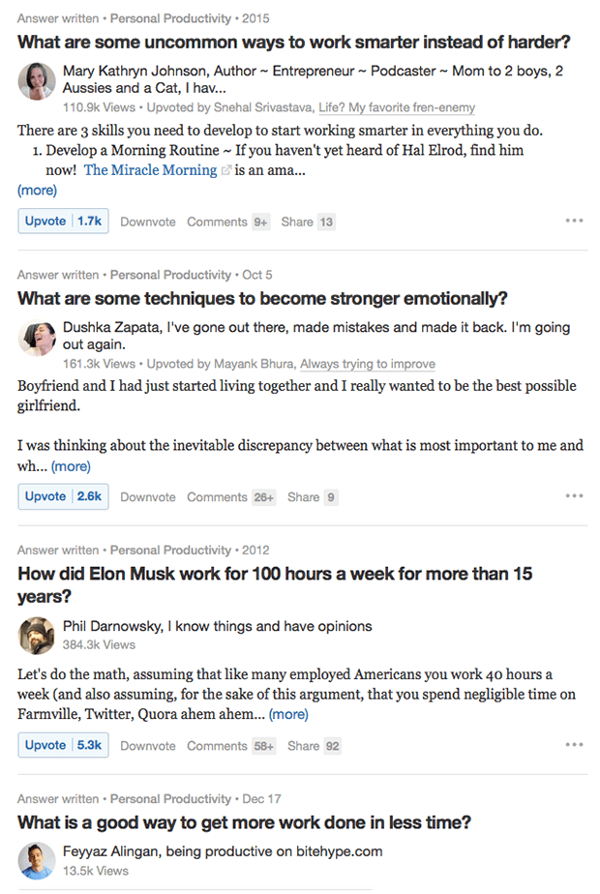Open Comments 58+ on Elon Musk answer

point(230,746)
